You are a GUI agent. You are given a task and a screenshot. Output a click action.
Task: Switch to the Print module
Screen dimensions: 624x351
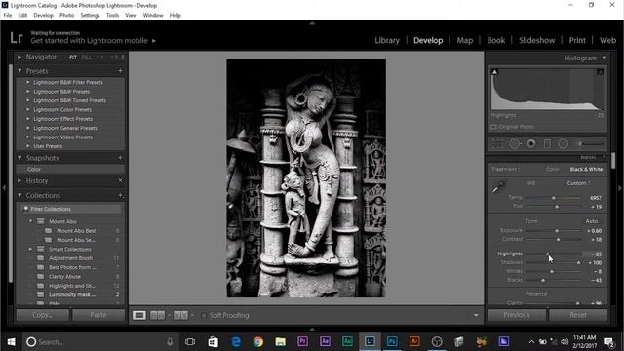pyautogui.click(x=577, y=40)
